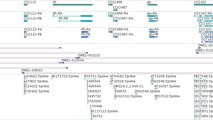213x120 pixels.
Task: Select EST SD02648.3prime
Action: (x=136, y=94)
